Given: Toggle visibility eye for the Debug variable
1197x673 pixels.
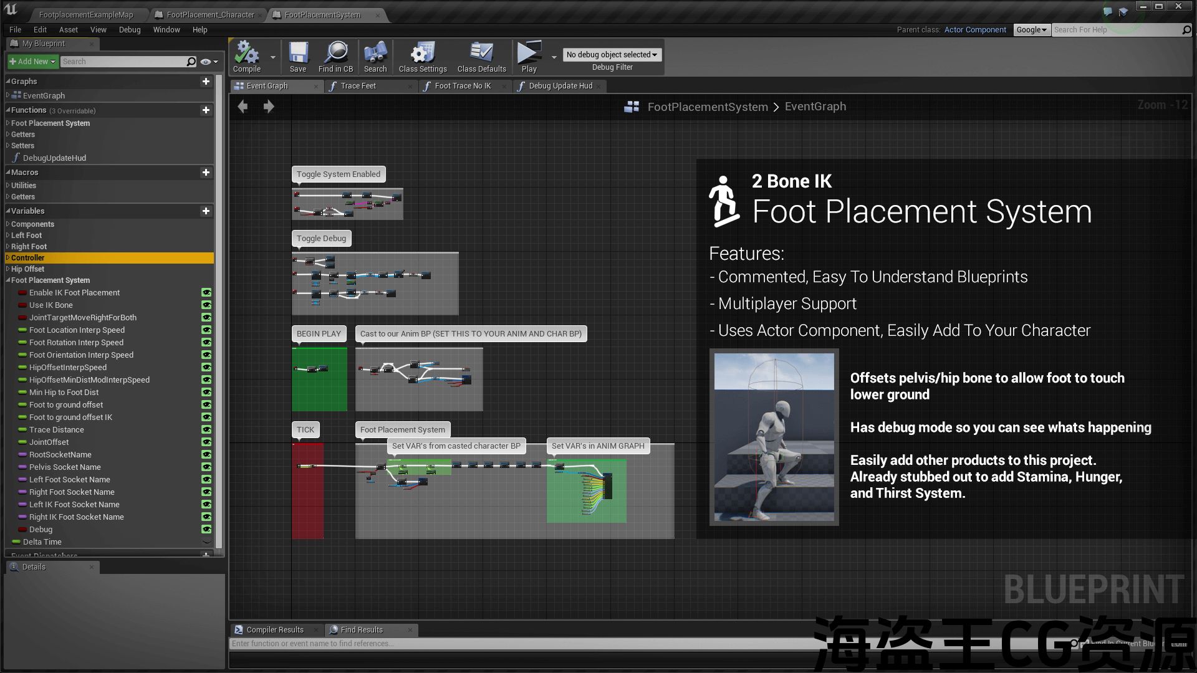Looking at the screenshot, I should 206,530.
